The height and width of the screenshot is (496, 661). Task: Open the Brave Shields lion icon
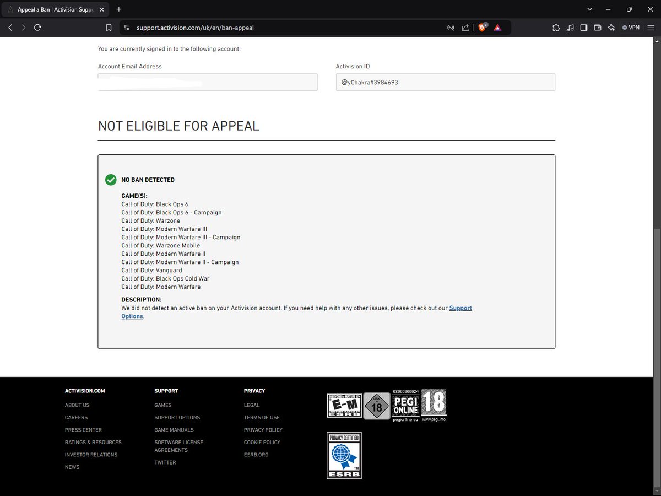coord(483,27)
